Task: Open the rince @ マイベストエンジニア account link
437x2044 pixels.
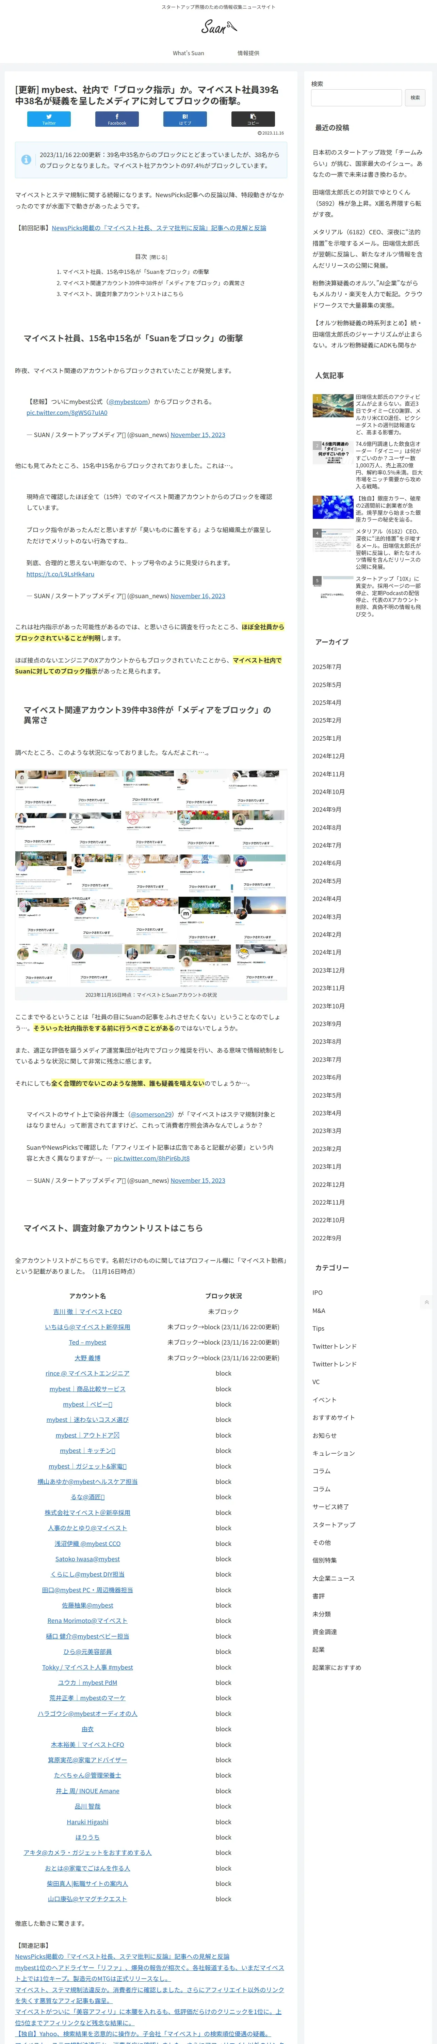Action: [87, 1374]
